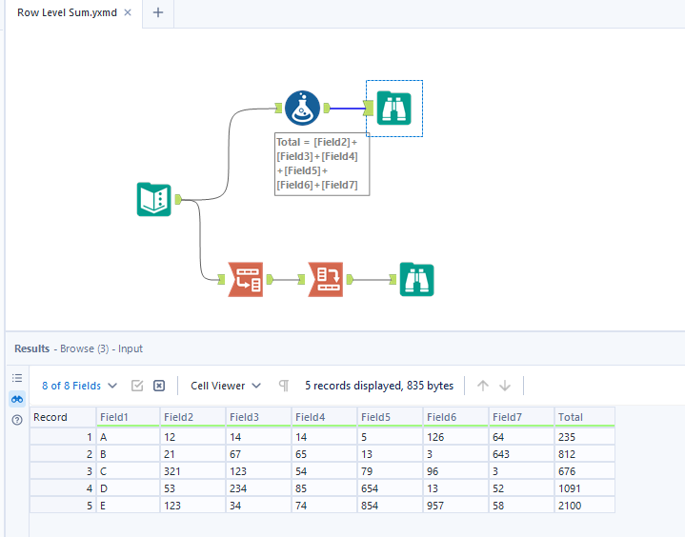Open the results help question icon
This screenshot has height=537, width=685.
pos(16,420)
